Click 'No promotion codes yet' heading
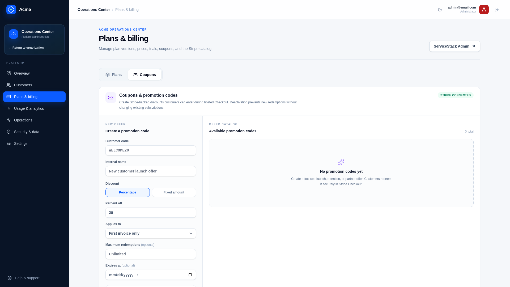510x287 pixels. tap(341, 171)
